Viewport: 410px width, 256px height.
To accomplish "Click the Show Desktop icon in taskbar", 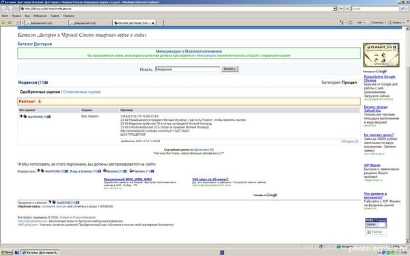I will click(16, 253).
